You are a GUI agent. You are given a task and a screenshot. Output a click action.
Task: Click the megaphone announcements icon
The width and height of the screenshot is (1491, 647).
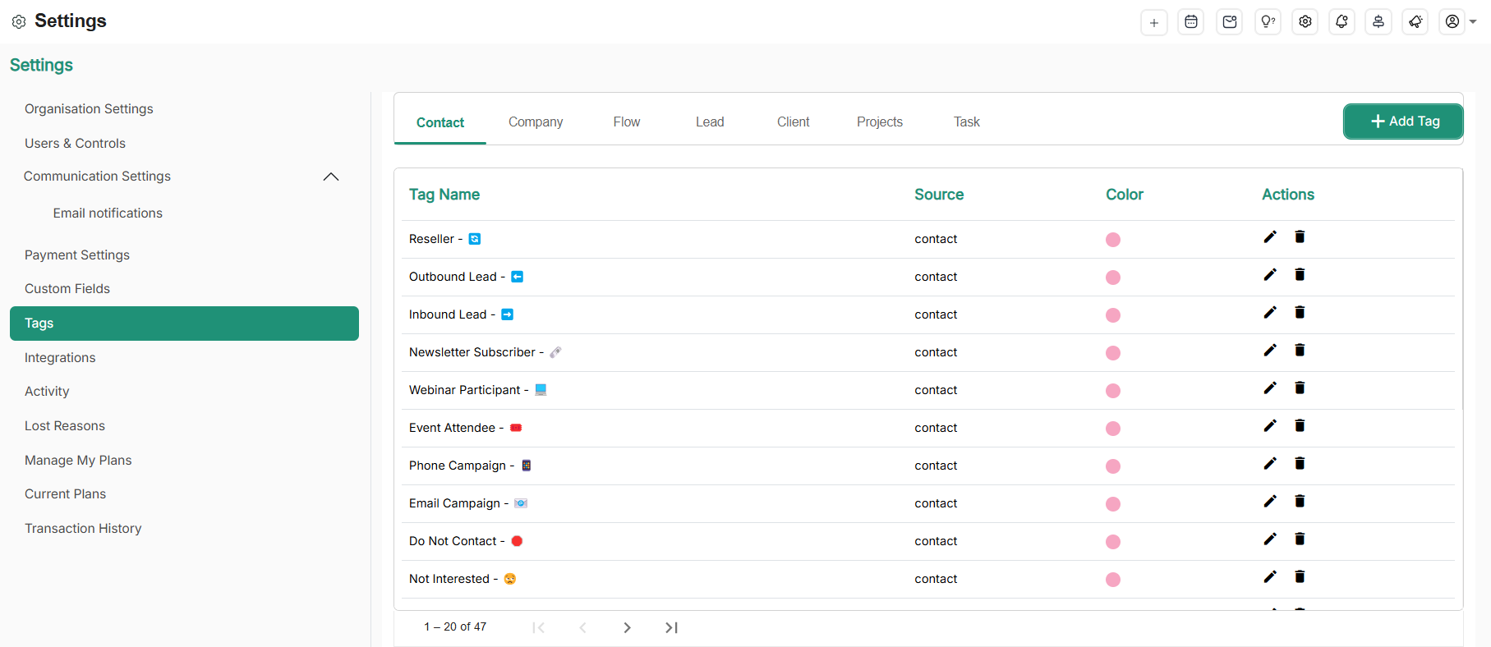click(x=1415, y=22)
